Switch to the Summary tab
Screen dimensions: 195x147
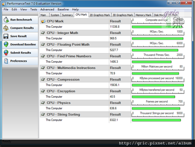tap(67, 15)
